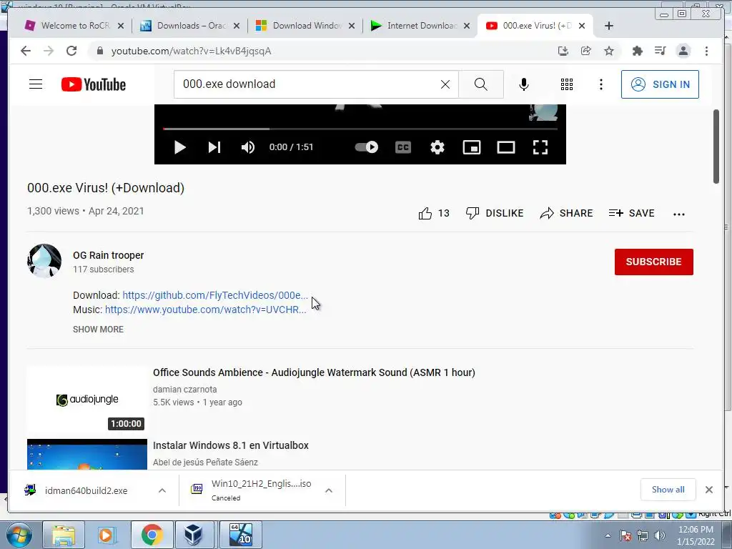Enter fullscreen video mode
Image resolution: width=732 pixels, height=549 pixels.
click(x=540, y=147)
